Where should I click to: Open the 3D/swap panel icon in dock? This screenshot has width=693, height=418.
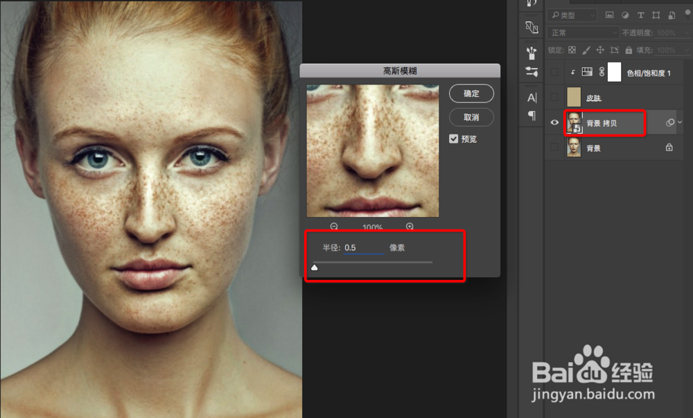pyautogui.click(x=532, y=28)
